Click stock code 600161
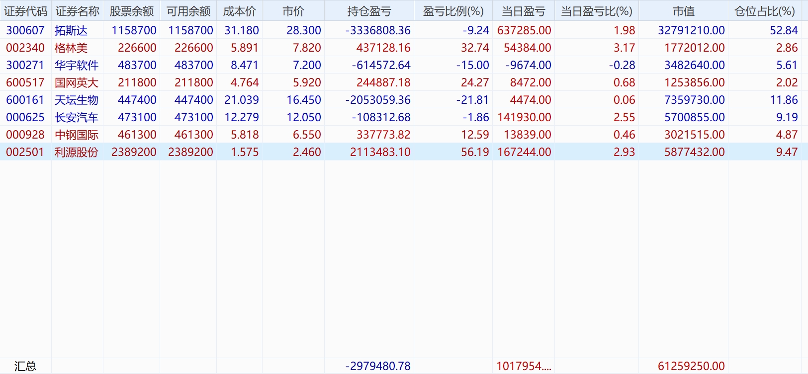This screenshot has width=808, height=374. coord(25,100)
